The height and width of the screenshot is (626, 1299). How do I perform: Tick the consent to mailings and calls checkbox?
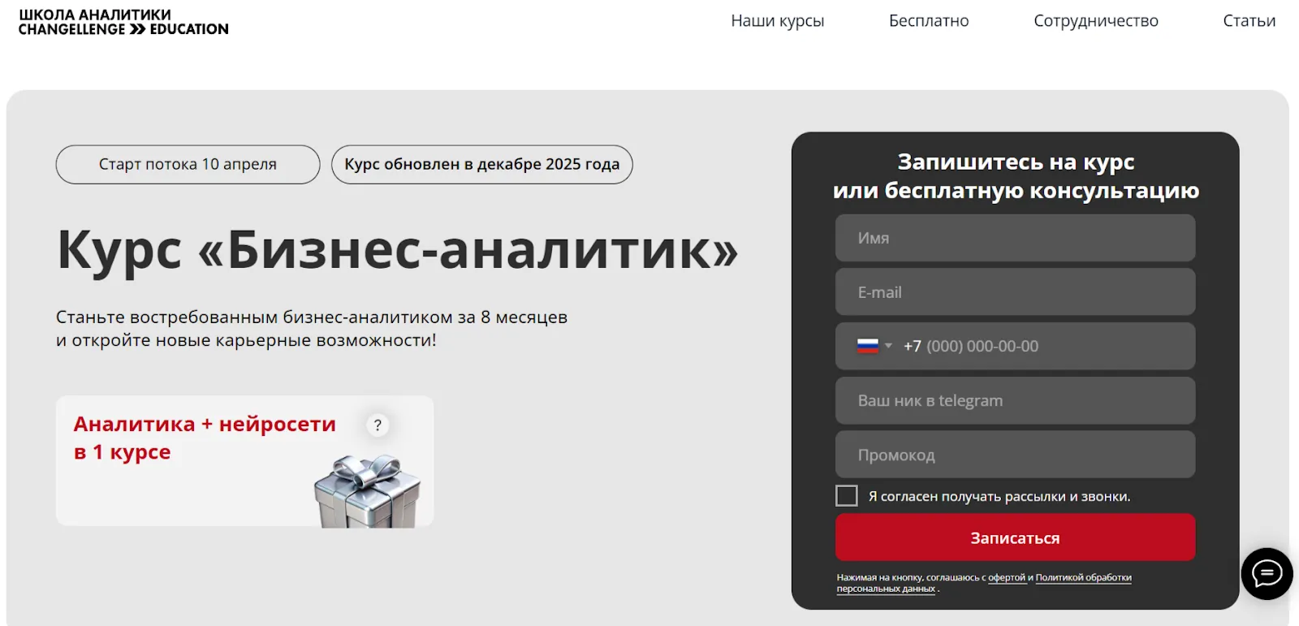847,496
